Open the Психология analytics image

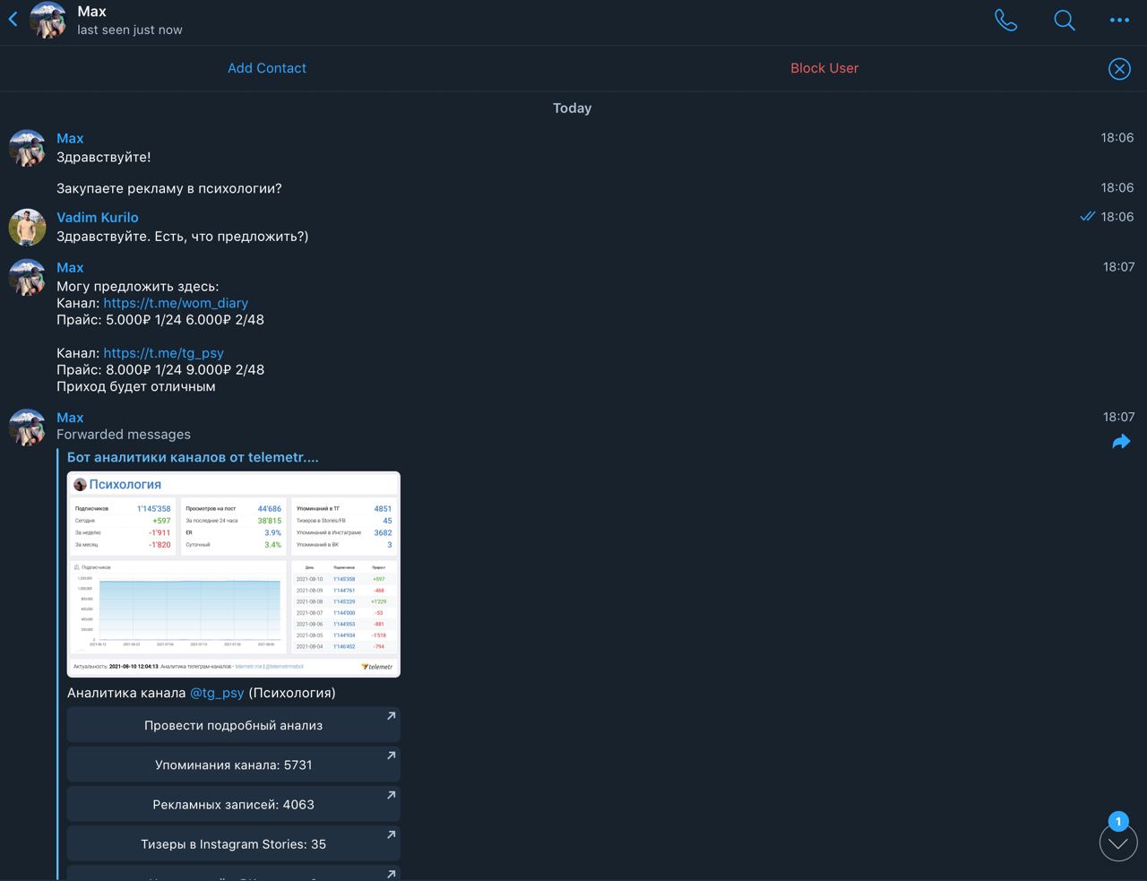click(x=234, y=574)
